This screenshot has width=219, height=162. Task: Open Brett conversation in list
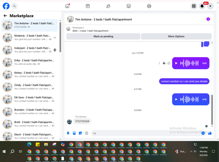[29, 124]
